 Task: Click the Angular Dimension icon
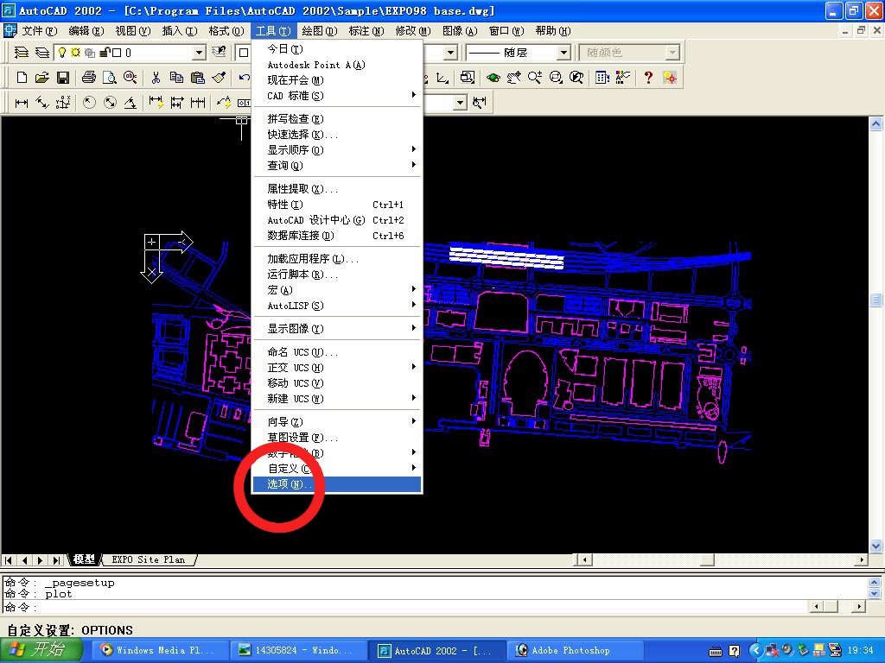point(130,103)
